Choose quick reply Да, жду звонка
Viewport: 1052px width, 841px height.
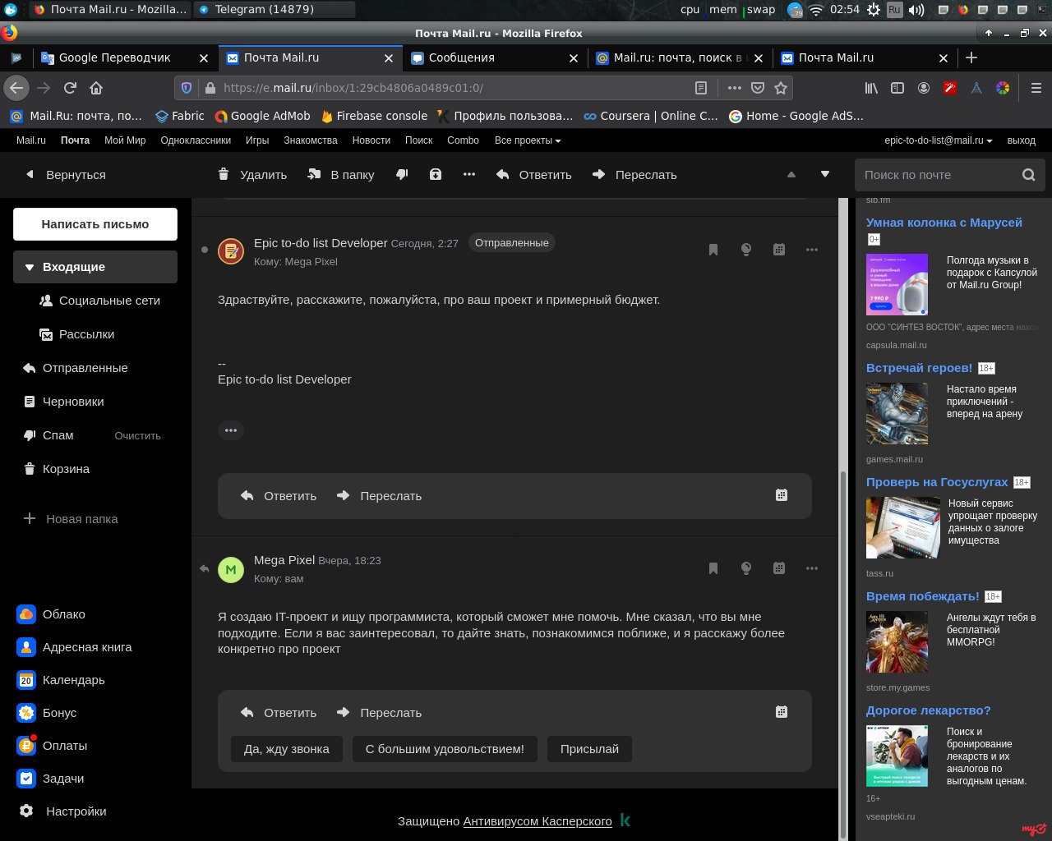tap(287, 749)
